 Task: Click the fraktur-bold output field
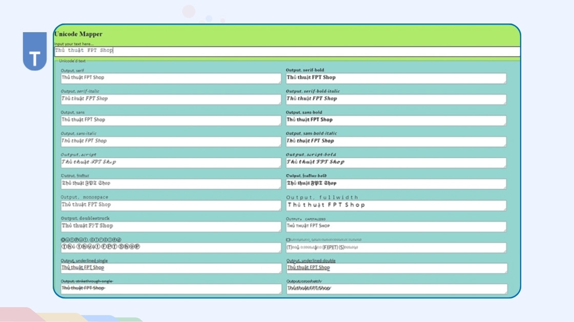pos(396,183)
